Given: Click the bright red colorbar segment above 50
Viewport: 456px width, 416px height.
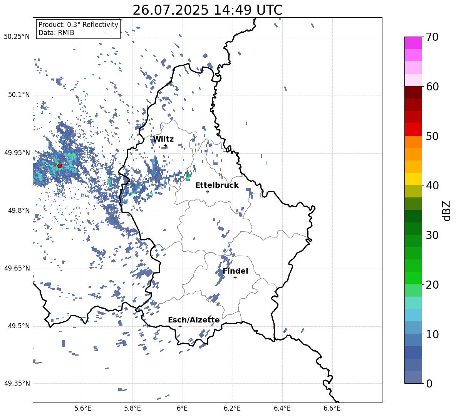Looking at the screenshot, I should [413, 130].
